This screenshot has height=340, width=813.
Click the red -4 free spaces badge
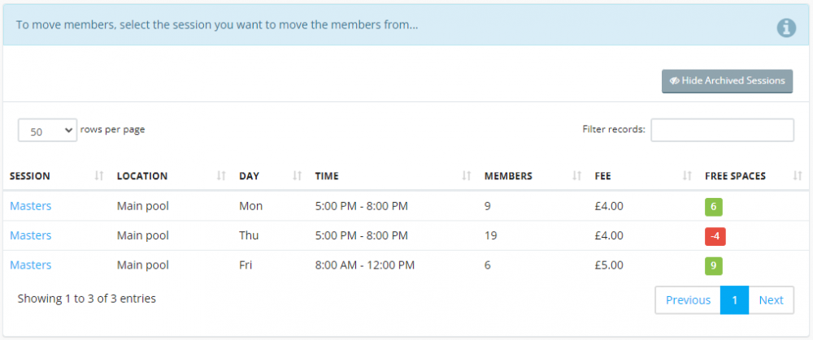click(715, 236)
